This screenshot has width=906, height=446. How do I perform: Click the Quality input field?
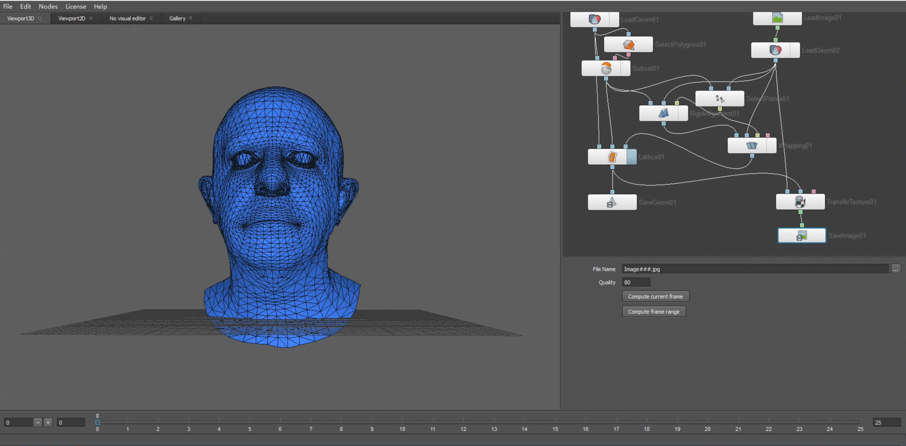click(636, 282)
